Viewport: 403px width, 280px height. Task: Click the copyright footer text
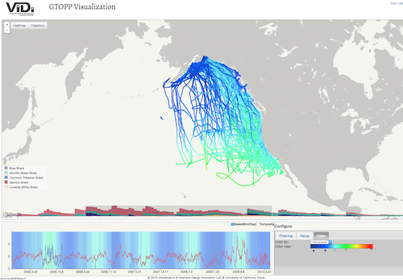click(206, 278)
